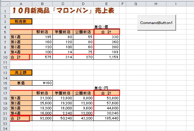Select the 第4週 cell in row 21
194x131 pixels.
(21, 113)
